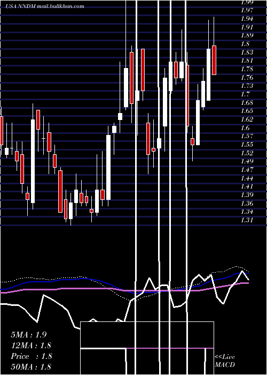Viewport: 267px width, 375px height.
Task: Select the 1.31 price axis label
Action: pos(247,220)
